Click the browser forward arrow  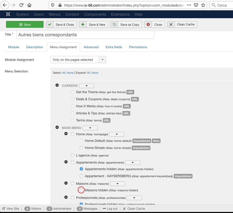coord(13,5)
